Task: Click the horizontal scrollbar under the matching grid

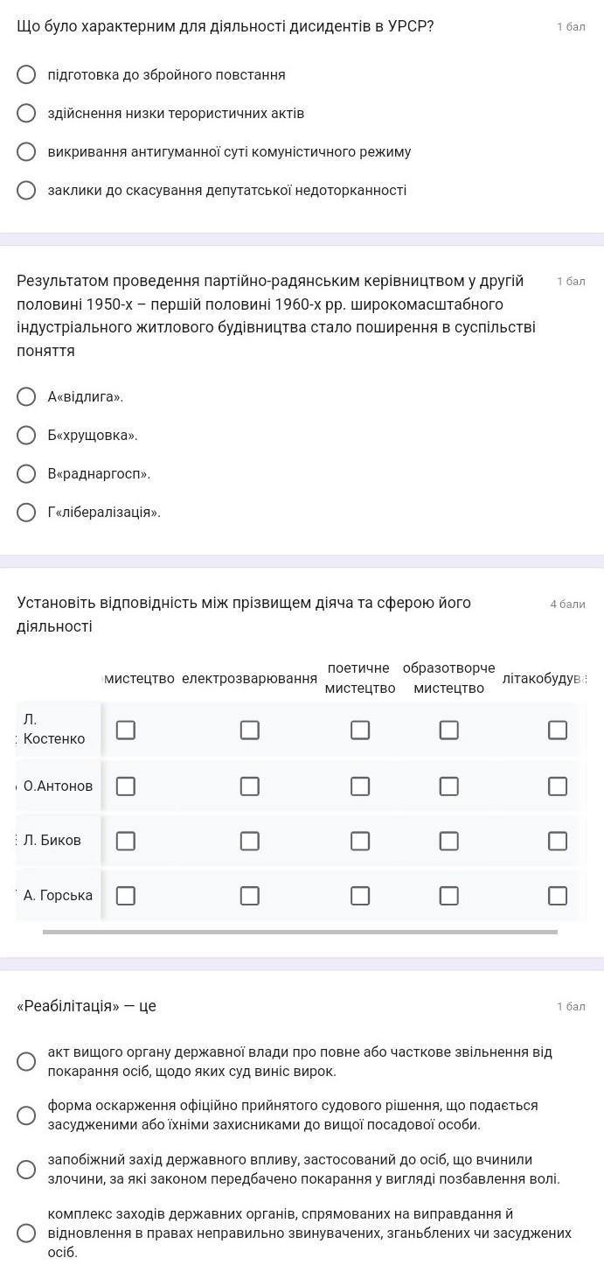Action: (300, 932)
